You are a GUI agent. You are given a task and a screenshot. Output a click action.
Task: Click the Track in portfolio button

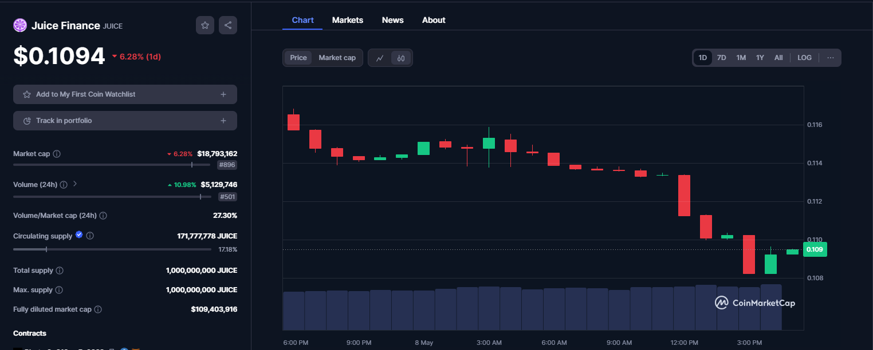pyautogui.click(x=125, y=121)
